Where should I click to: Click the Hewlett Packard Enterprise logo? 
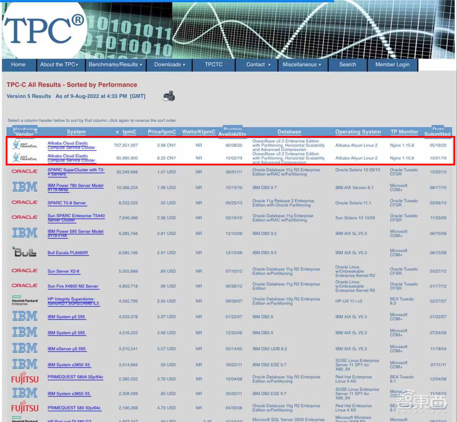25,301
